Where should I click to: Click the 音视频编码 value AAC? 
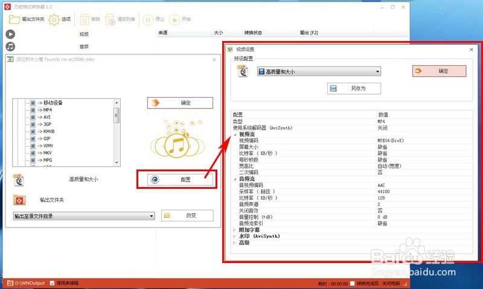click(381, 185)
